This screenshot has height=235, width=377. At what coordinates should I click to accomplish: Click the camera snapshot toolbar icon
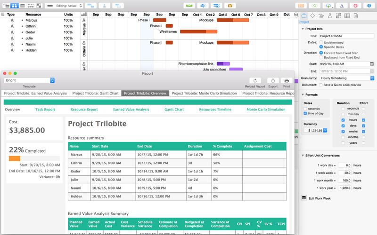tap(230, 6)
